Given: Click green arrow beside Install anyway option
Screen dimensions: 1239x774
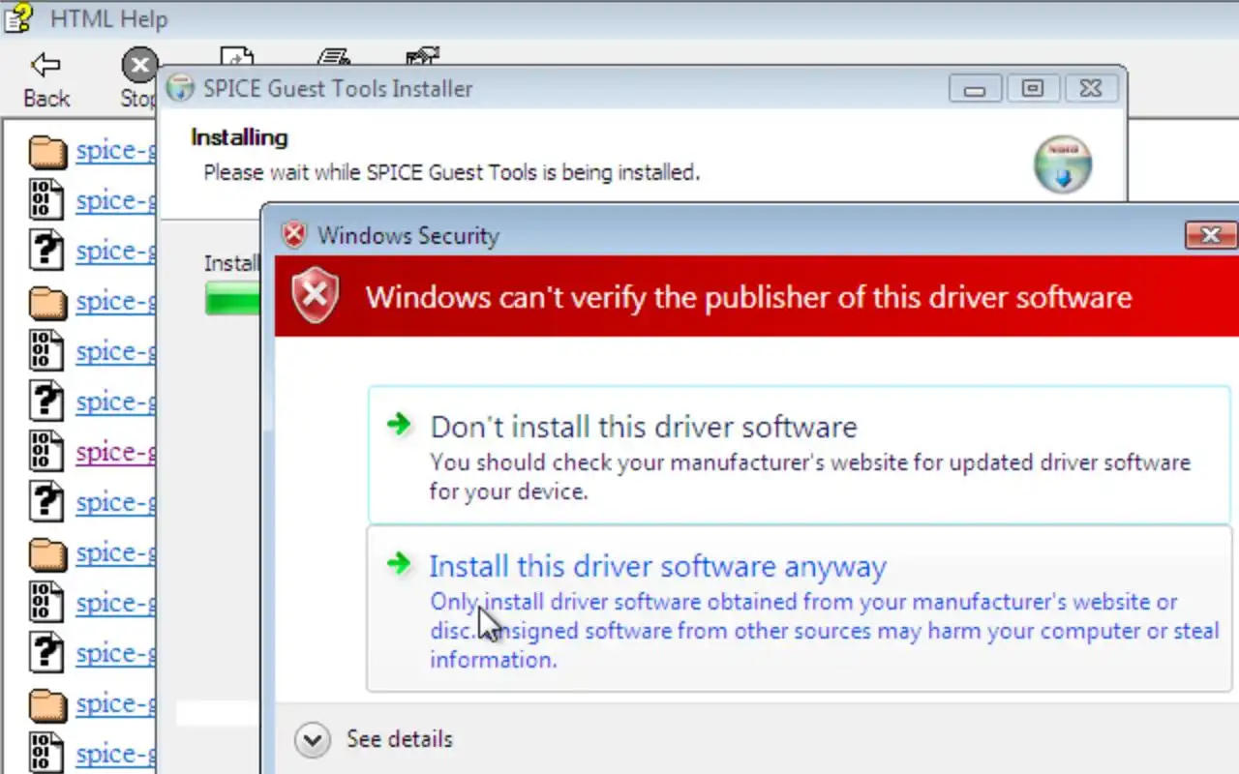Looking at the screenshot, I should (x=398, y=563).
